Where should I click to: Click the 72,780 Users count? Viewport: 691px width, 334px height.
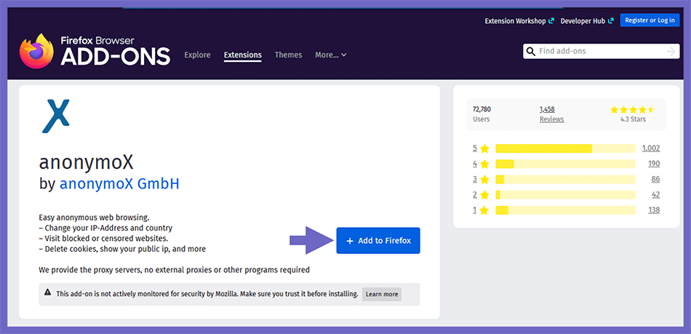pos(482,109)
